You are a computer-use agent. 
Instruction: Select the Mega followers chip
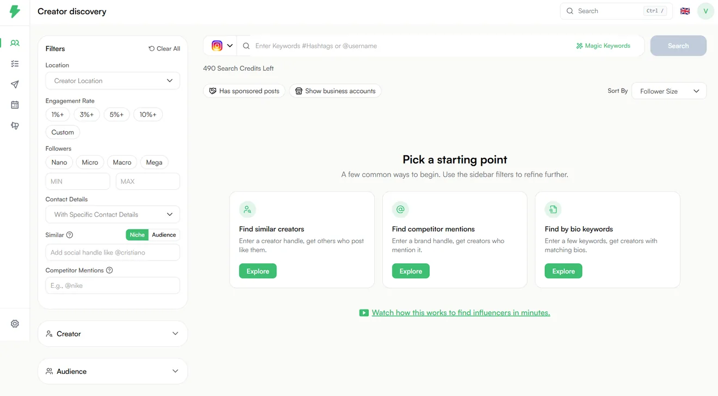click(x=154, y=162)
